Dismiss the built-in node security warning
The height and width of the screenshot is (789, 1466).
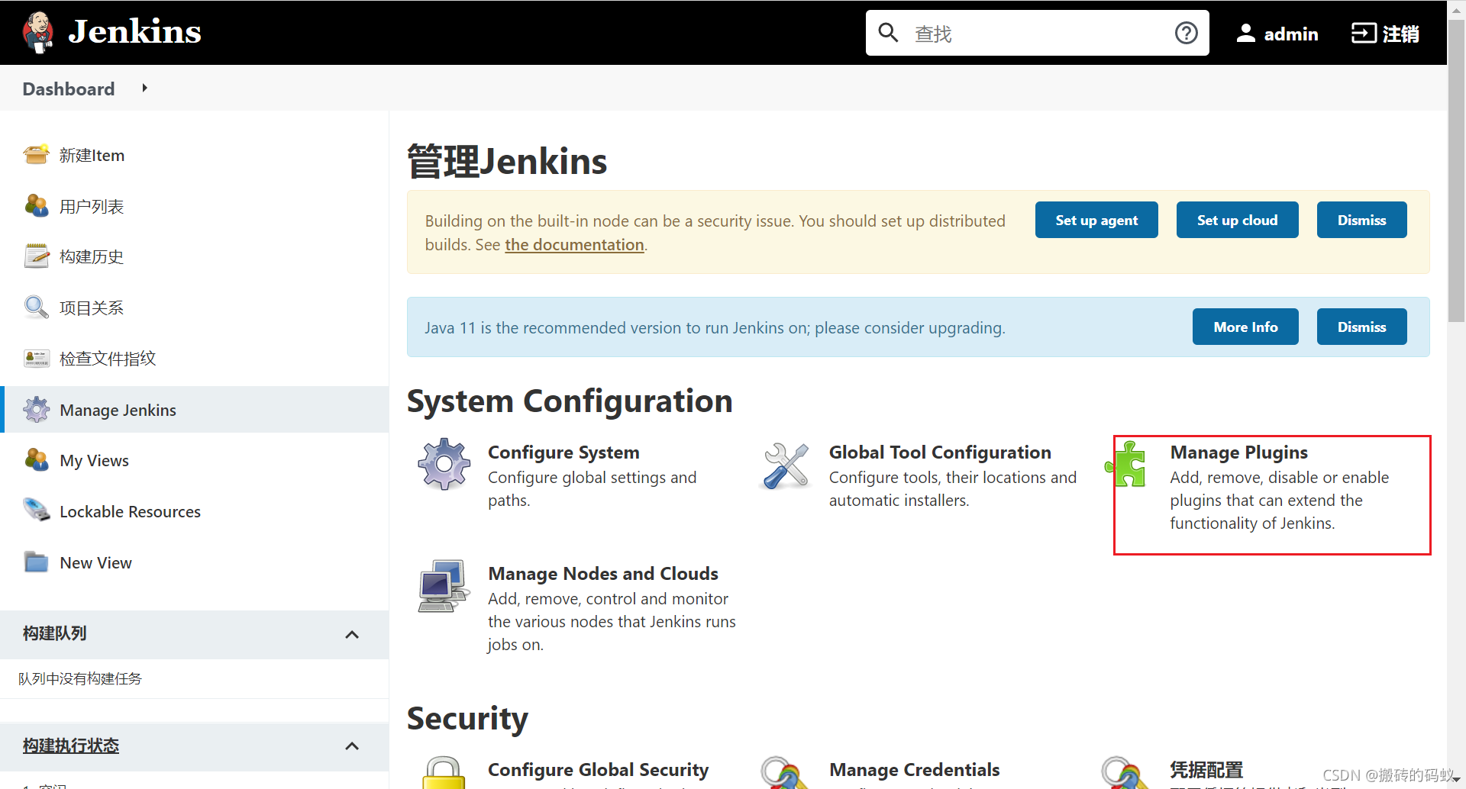(x=1361, y=220)
